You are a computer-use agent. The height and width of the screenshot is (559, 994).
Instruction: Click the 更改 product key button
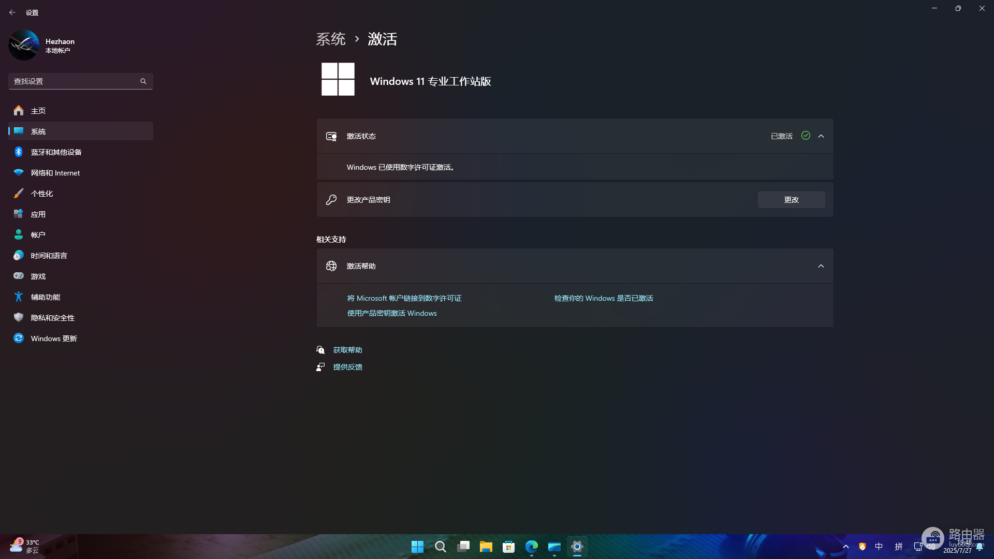pos(792,200)
